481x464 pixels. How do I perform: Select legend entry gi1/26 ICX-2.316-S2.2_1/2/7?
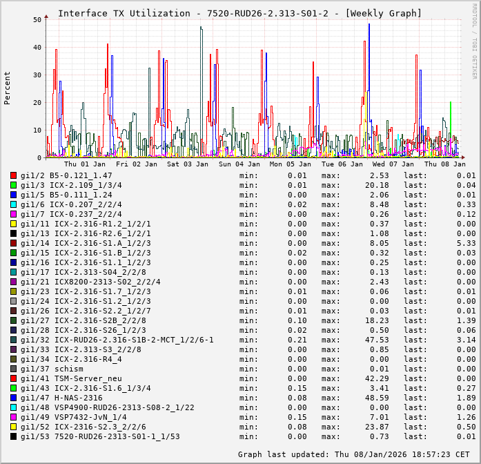point(86,311)
